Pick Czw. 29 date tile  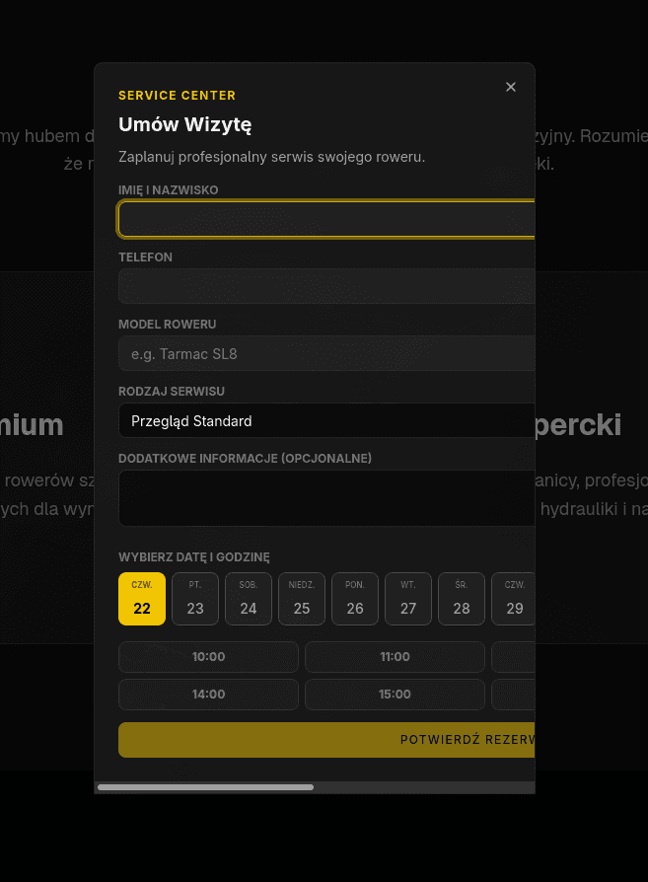pos(514,599)
